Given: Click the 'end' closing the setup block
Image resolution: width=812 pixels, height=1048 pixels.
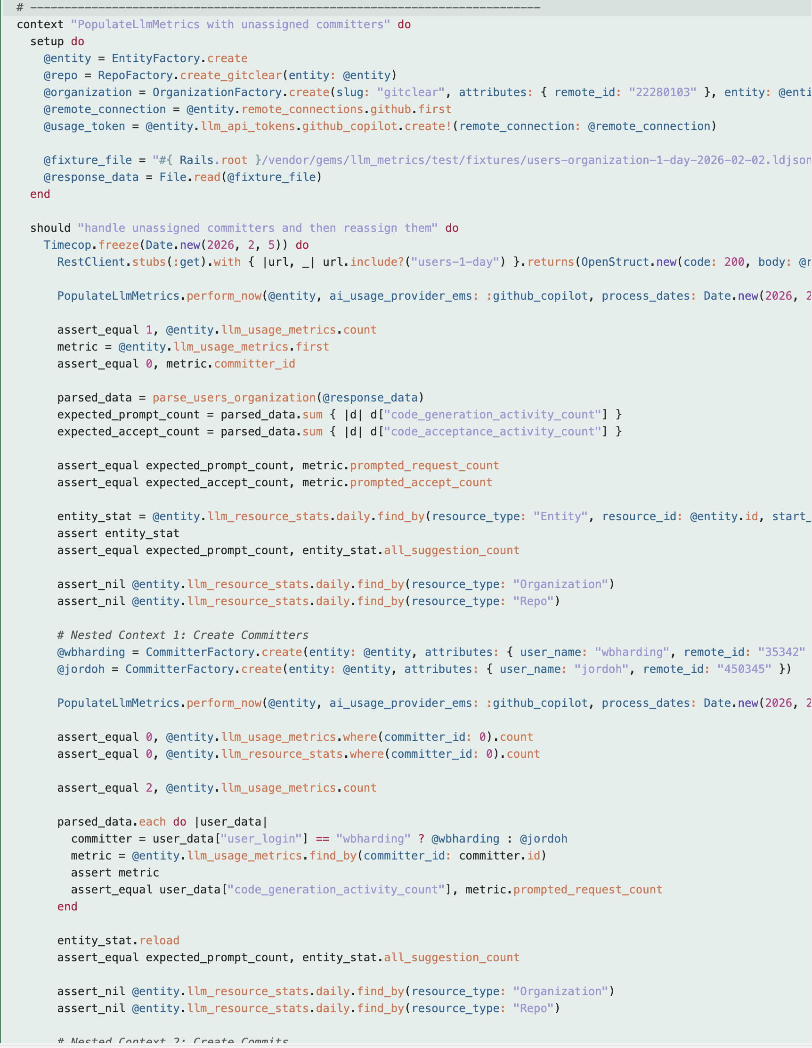Looking at the screenshot, I should 40,194.
